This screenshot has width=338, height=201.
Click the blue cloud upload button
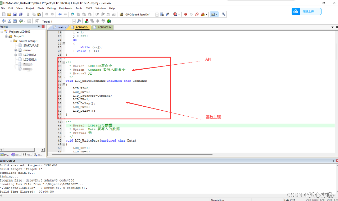(x=306, y=11)
